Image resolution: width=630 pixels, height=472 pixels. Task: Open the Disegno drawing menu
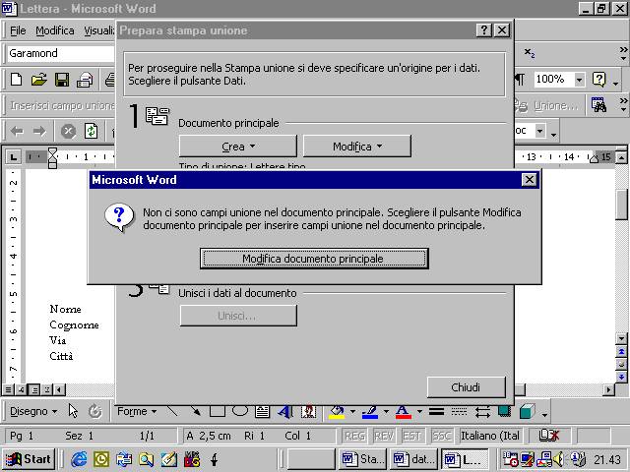[33, 411]
